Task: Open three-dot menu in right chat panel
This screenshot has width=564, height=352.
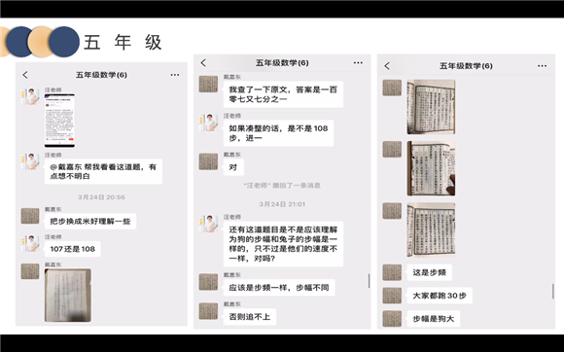Action: (542, 66)
